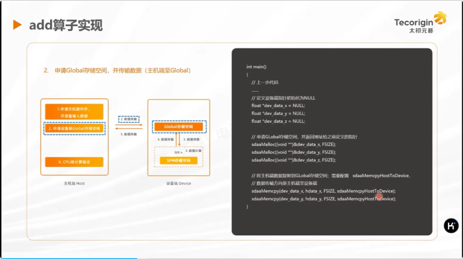Click the round black K floating icon
The height and width of the screenshot is (259, 463).
click(451, 226)
